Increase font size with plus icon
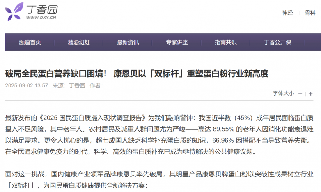This screenshot has width=321, height=192. tap(311, 94)
